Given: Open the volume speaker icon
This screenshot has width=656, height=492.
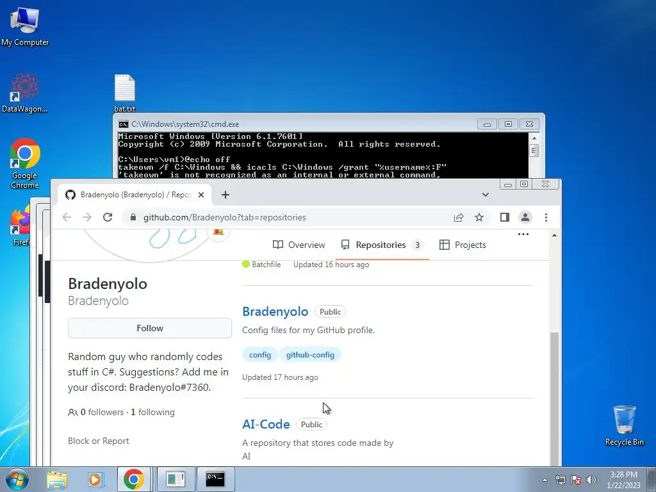Looking at the screenshot, I should pos(591,480).
